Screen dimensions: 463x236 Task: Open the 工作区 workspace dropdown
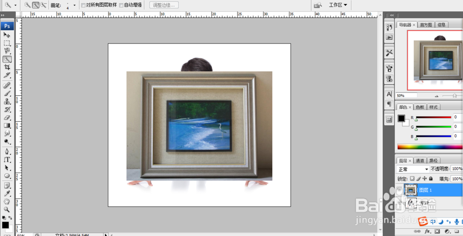click(338, 5)
